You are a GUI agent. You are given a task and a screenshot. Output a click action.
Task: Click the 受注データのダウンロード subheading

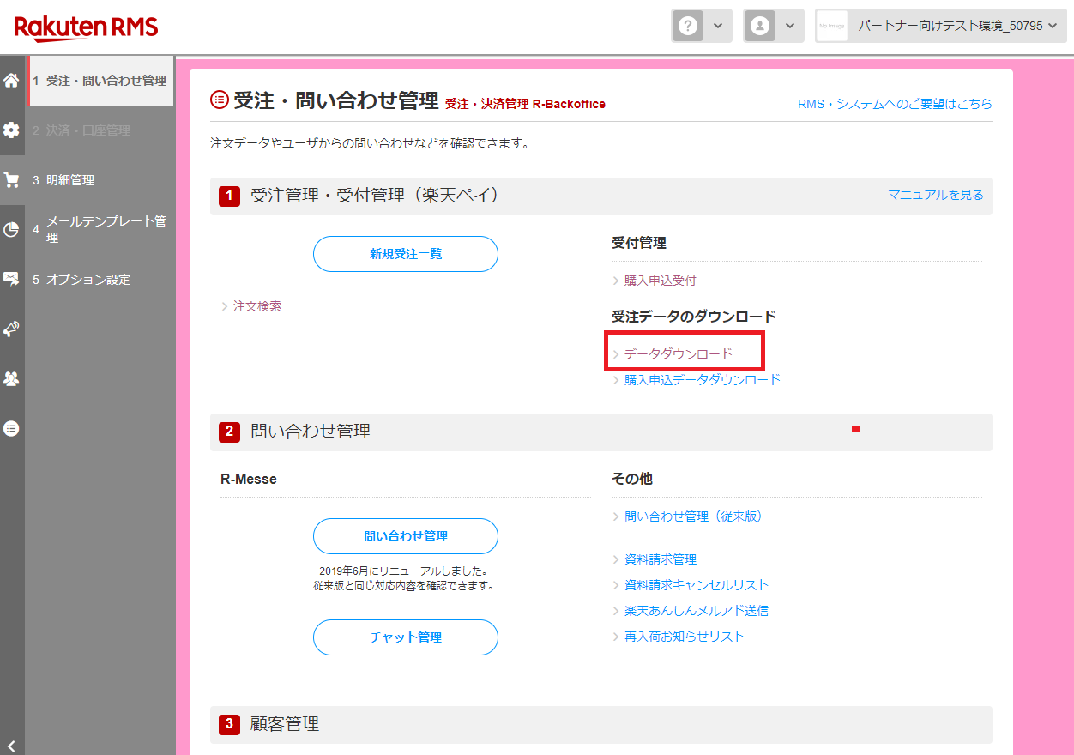point(694,317)
